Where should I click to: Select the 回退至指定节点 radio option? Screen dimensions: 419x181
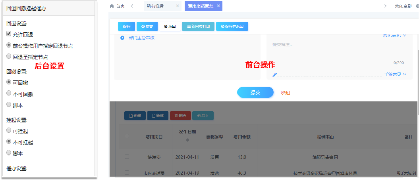(x=9, y=57)
